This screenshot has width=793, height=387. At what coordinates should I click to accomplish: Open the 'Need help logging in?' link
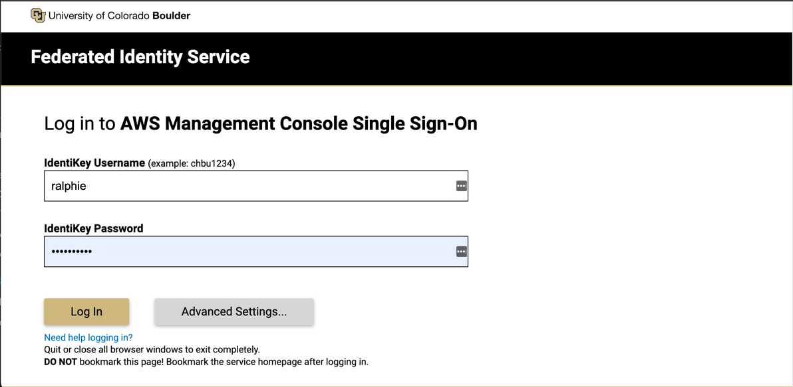point(88,338)
